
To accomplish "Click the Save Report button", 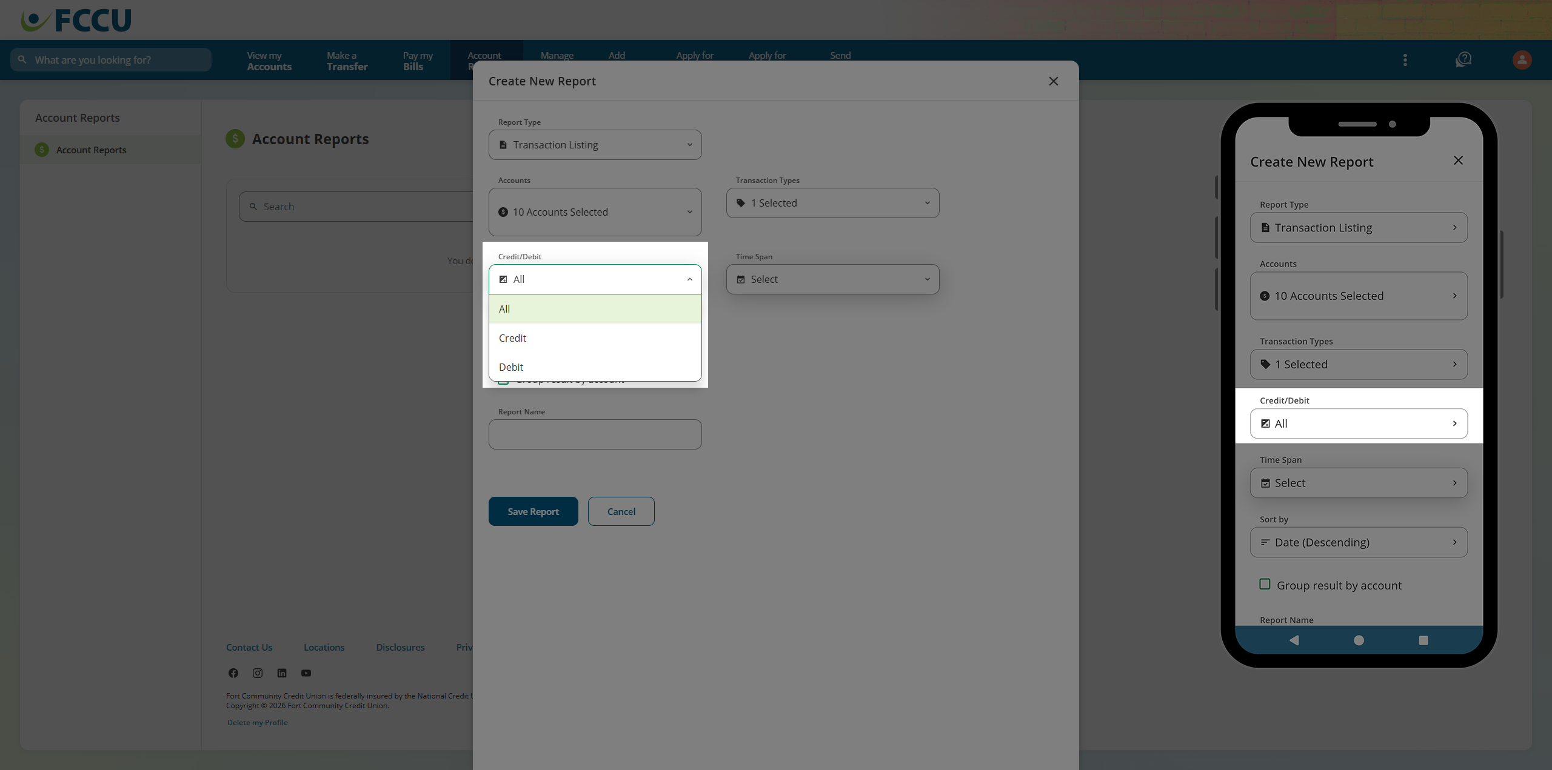I will click(x=533, y=511).
